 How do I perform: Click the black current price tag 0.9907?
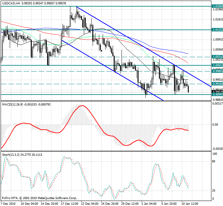click(217, 92)
